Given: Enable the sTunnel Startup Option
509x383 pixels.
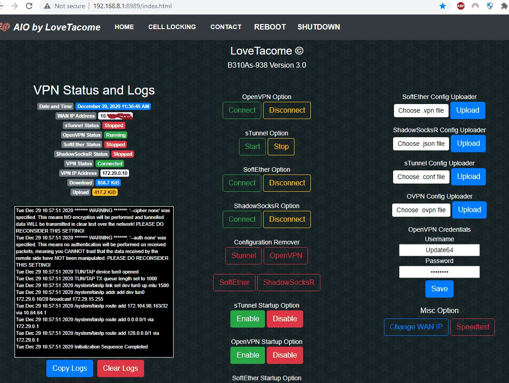Looking at the screenshot, I should 248,319.
